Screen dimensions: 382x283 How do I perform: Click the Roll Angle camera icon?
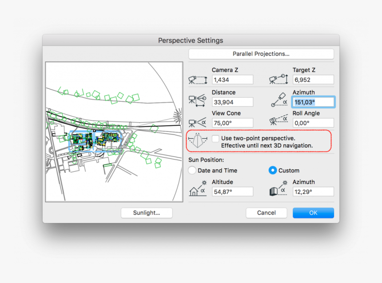pos(279,120)
